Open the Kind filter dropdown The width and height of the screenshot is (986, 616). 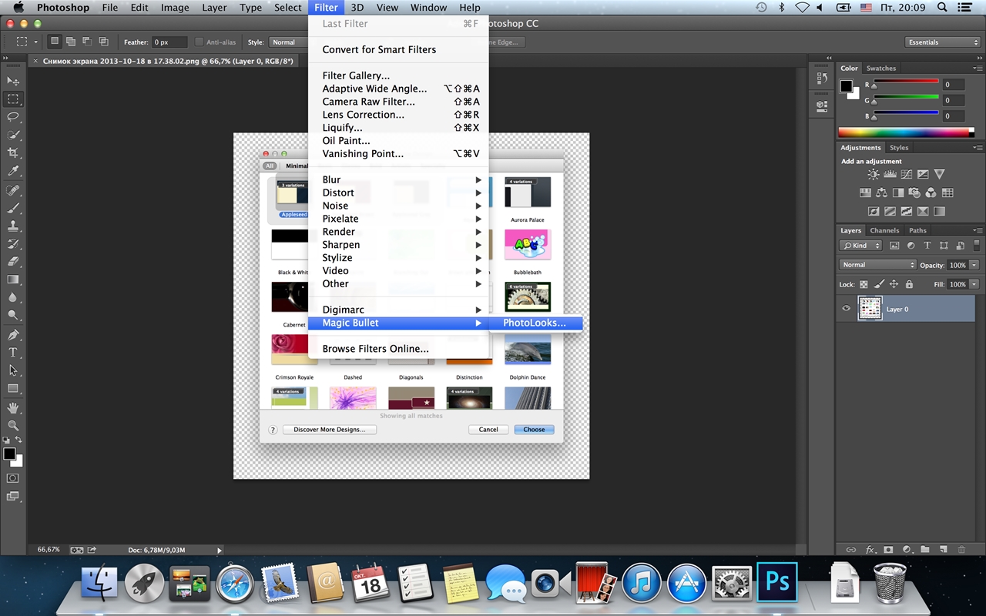(860, 246)
